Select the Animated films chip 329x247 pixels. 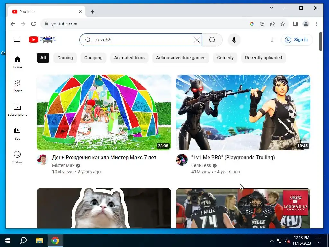coord(129,58)
